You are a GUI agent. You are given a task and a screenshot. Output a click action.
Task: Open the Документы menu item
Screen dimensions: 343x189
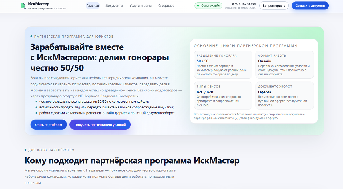point(114,5)
